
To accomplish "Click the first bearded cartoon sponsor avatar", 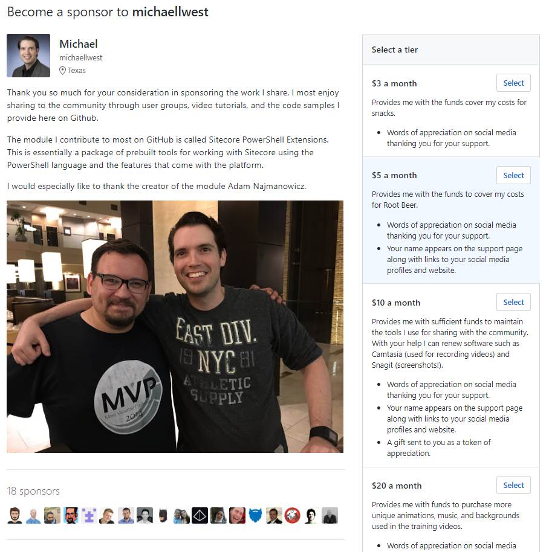I will (x=15, y=515).
